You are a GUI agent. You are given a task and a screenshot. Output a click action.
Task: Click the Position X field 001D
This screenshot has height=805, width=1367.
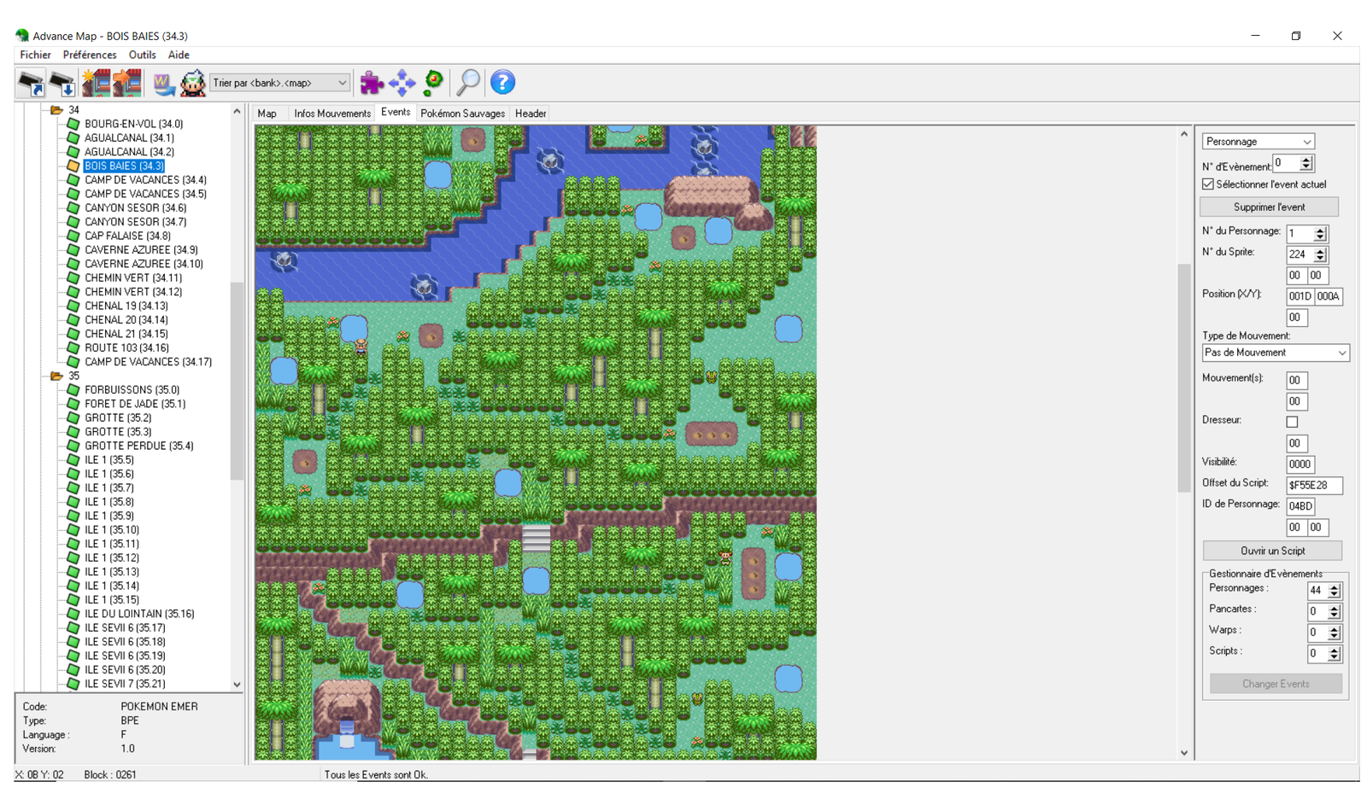tap(1300, 296)
